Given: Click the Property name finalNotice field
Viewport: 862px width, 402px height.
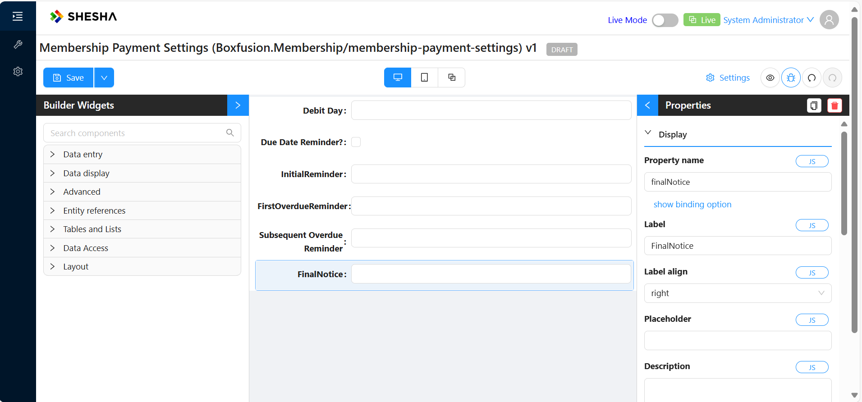Looking at the screenshot, I should (738, 182).
